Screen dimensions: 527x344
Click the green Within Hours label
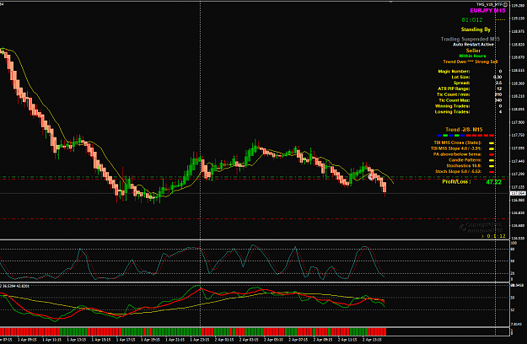(472, 56)
